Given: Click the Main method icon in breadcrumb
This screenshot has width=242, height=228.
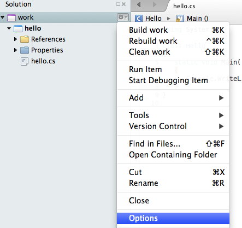Looking at the screenshot, I should (x=180, y=19).
